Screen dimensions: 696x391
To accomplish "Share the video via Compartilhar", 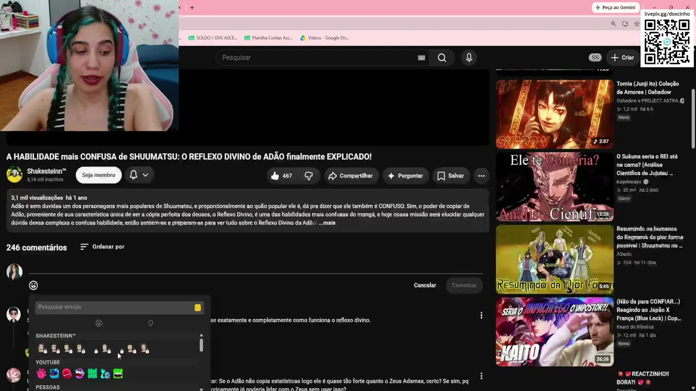I will tap(351, 175).
